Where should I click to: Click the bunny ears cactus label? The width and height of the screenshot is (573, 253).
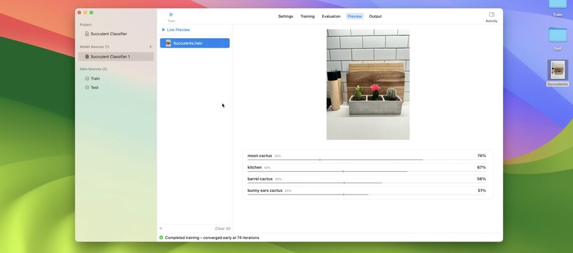tap(265, 191)
